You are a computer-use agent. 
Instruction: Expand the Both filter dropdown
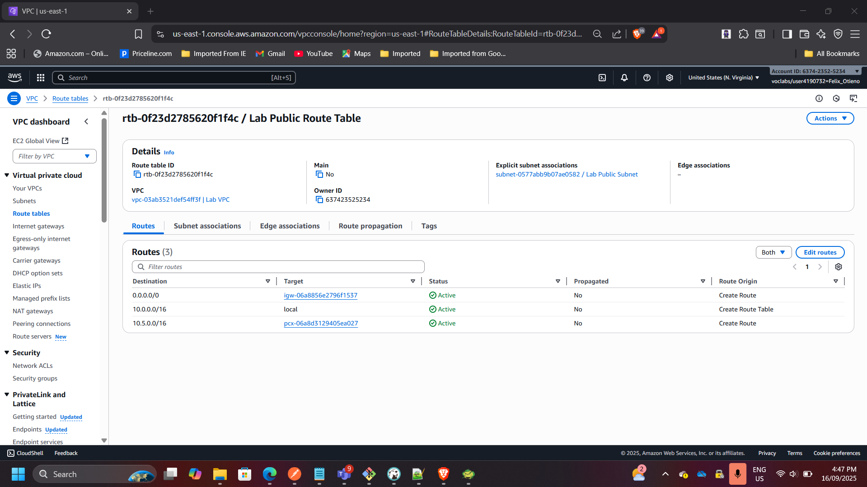pyautogui.click(x=773, y=252)
